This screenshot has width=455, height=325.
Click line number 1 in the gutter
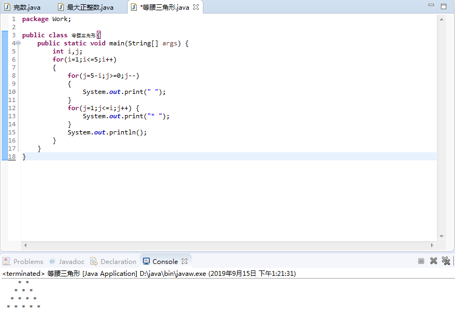click(x=14, y=19)
